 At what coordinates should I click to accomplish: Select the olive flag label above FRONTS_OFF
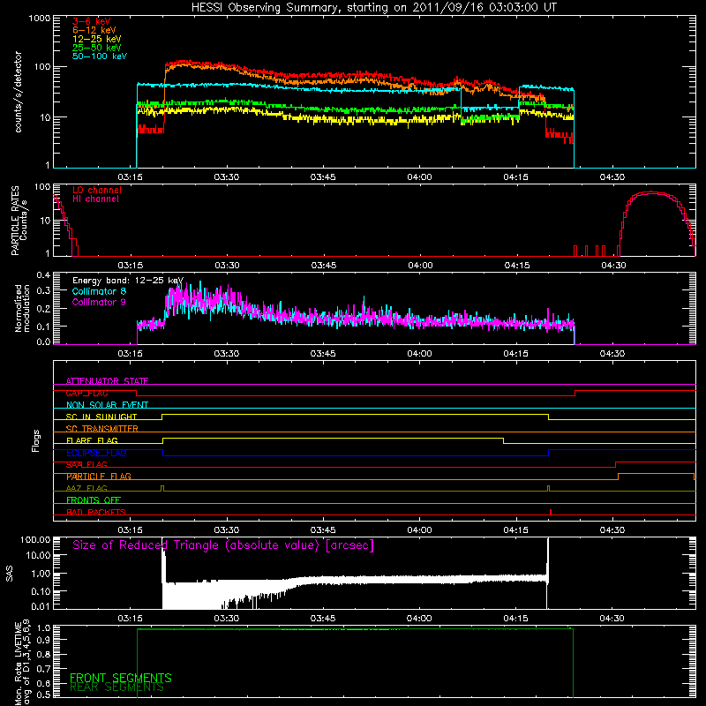(x=86, y=488)
